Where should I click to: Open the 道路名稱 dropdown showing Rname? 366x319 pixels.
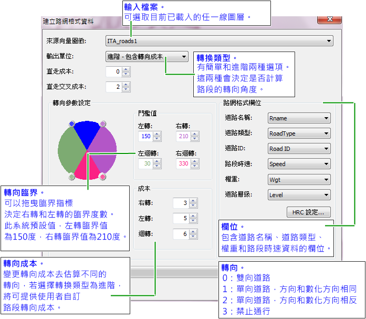click(299, 118)
